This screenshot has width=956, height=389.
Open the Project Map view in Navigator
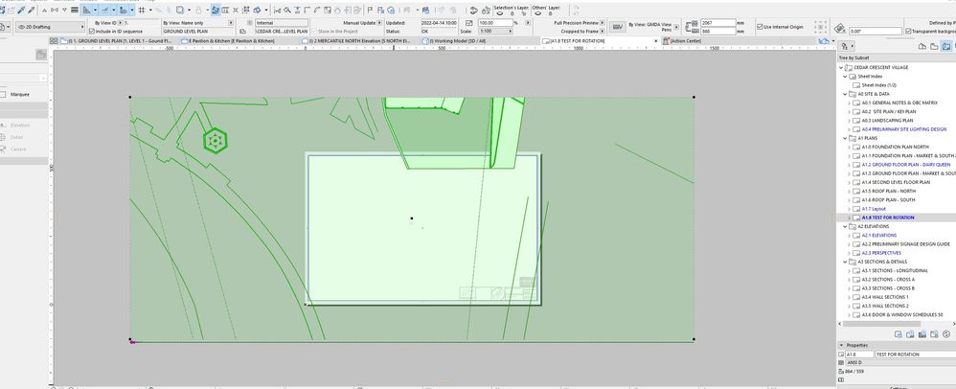pyautogui.click(x=922, y=46)
